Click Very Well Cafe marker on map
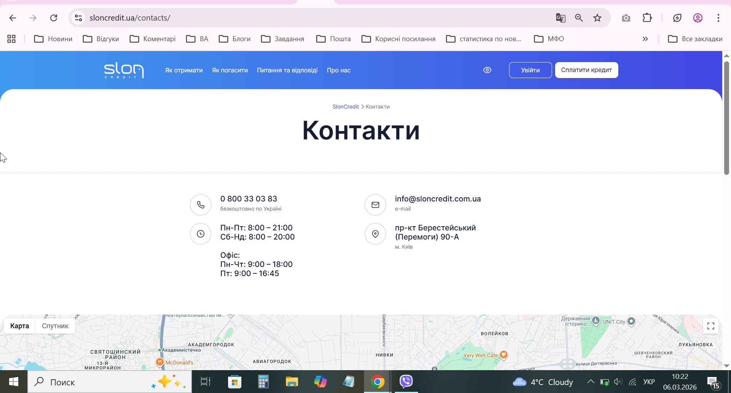Viewport: 731px width, 393px height. 504,355
